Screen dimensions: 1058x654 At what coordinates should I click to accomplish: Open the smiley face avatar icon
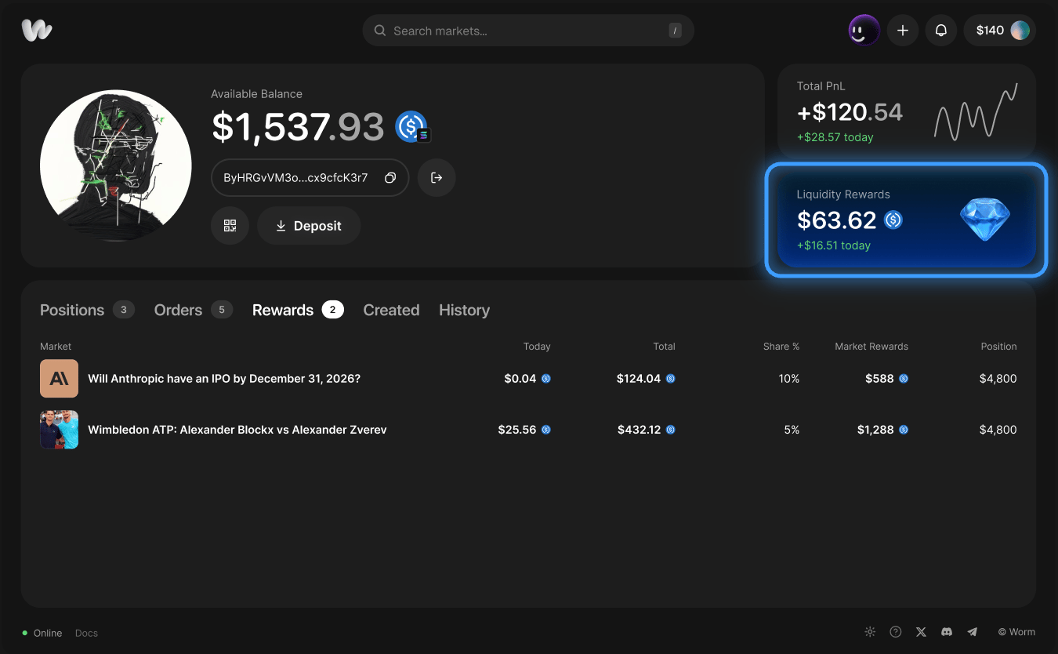coord(864,31)
